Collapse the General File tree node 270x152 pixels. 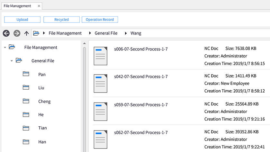[12, 61]
